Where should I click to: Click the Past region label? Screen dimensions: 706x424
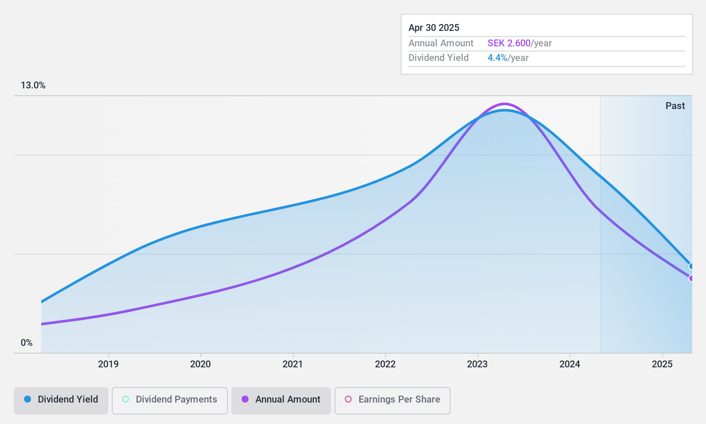675,106
